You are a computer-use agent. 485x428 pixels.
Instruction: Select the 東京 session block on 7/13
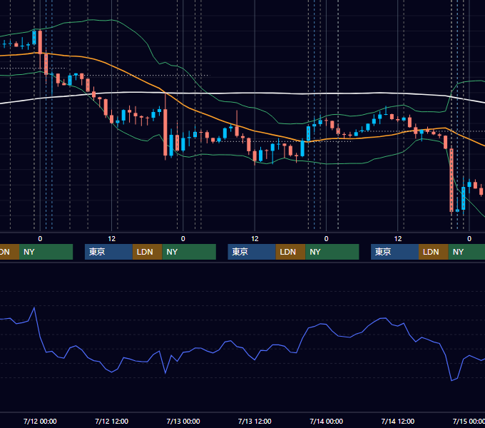click(252, 252)
